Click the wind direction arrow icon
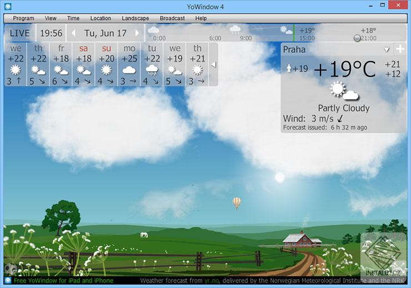This screenshot has width=411, height=288. [x=340, y=119]
